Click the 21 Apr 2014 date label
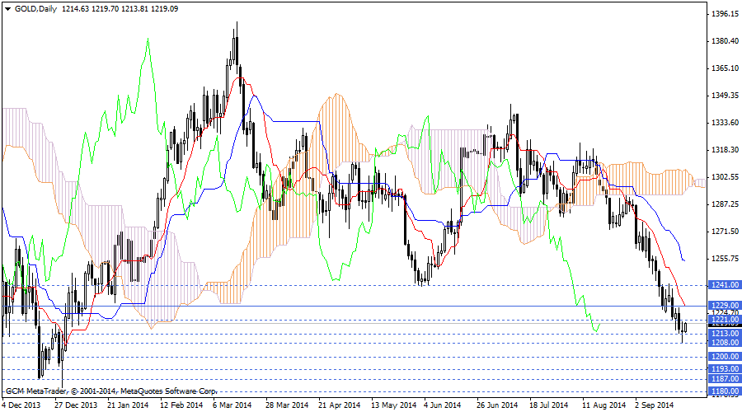Image resolution: width=742 pixels, height=412 pixels. (340, 405)
